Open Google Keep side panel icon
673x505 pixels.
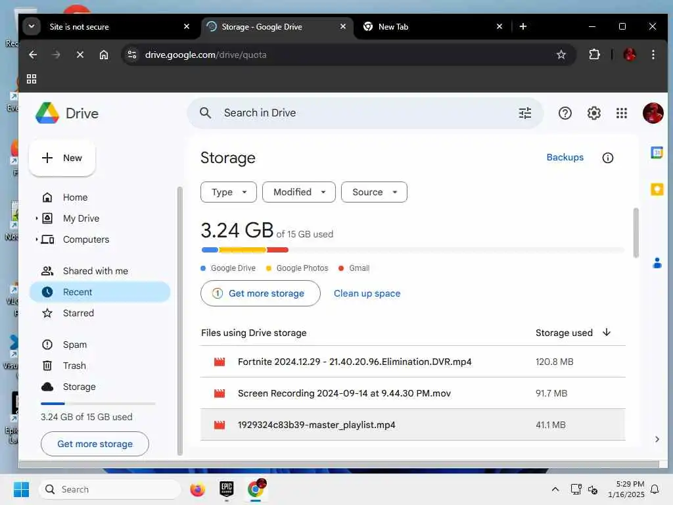pos(657,189)
